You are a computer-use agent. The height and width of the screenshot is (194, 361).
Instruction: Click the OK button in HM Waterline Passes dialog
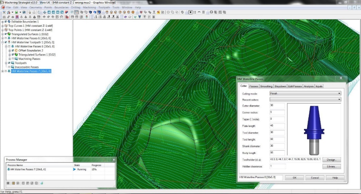pos(295,178)
